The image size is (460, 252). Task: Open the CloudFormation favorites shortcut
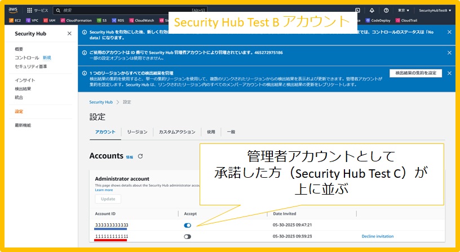(76, 20)
